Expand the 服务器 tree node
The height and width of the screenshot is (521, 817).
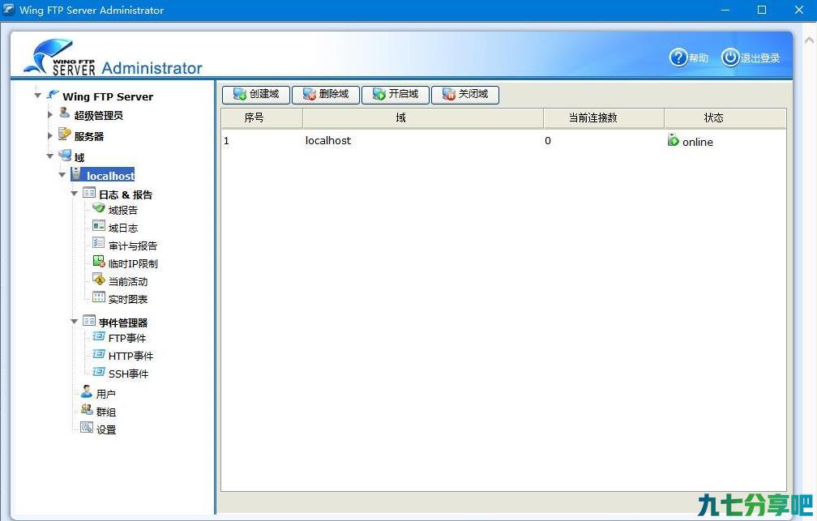pos(50,135)
